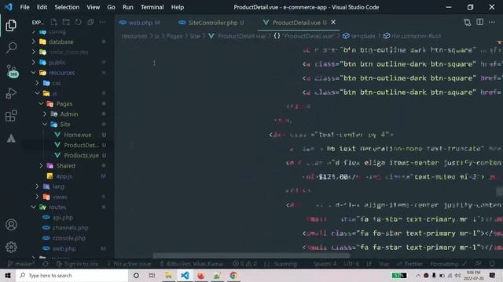Open console.php in routes folder
This screenshot has width=503, height=282.
(x=68, y=238)
